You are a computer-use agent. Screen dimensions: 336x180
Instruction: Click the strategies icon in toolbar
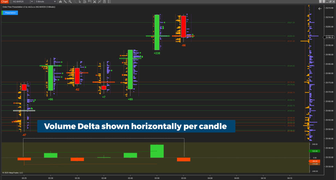(x=95, y=2)
